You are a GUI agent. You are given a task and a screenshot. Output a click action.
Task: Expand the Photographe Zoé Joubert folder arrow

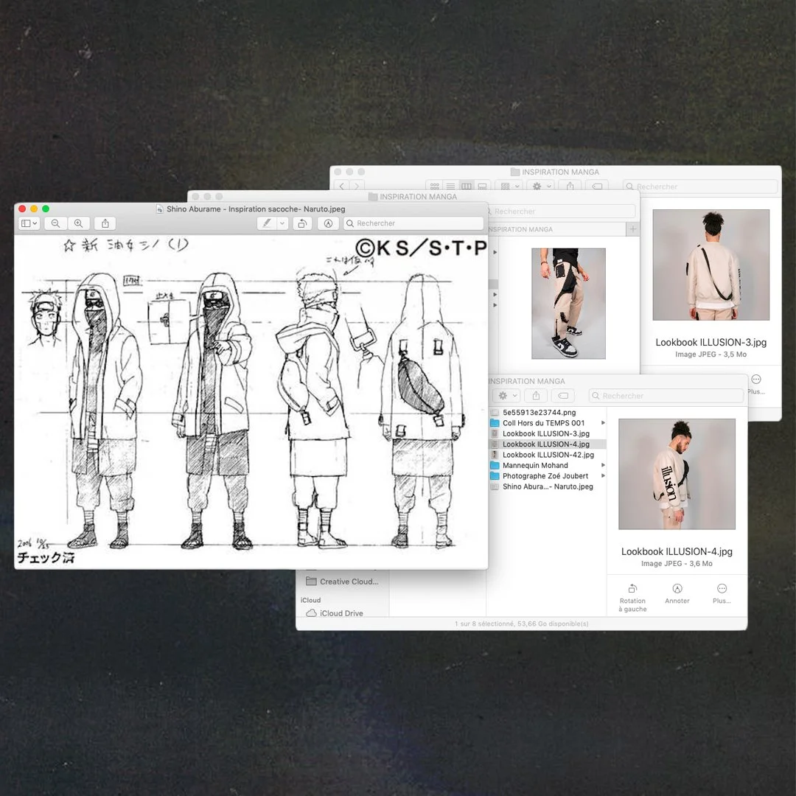(603, 475)
